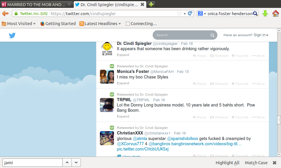Click the page vertical scrollbar thumb
Image resolution: width=281 pixels, height=168 pixels.
point(279,120)
